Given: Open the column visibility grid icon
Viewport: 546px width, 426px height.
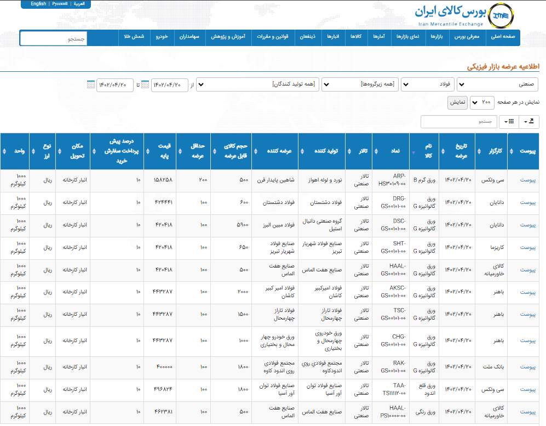Looking at the screenshot, I should pos(509,121).
